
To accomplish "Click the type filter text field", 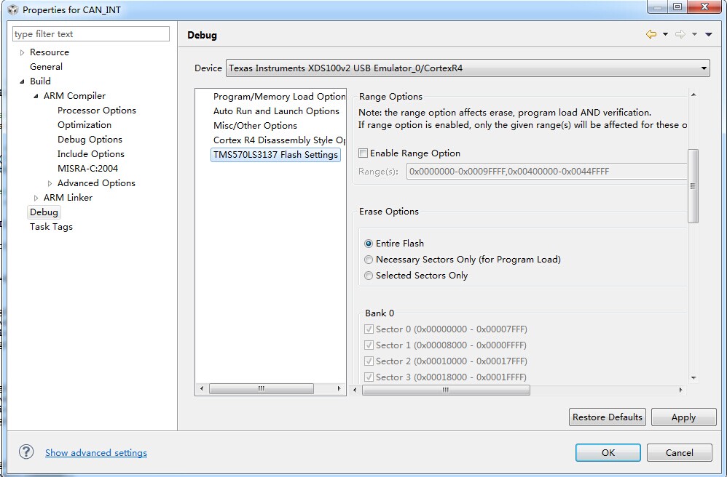I will click(90, 34).
